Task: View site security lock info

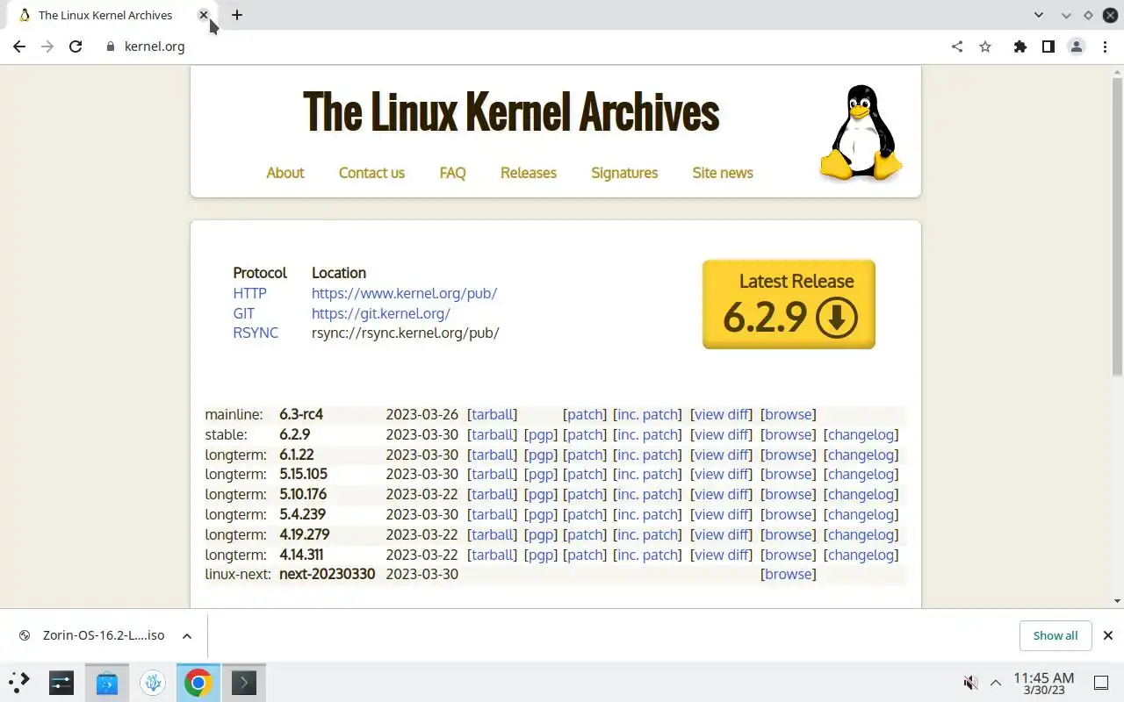Action: 110,47
